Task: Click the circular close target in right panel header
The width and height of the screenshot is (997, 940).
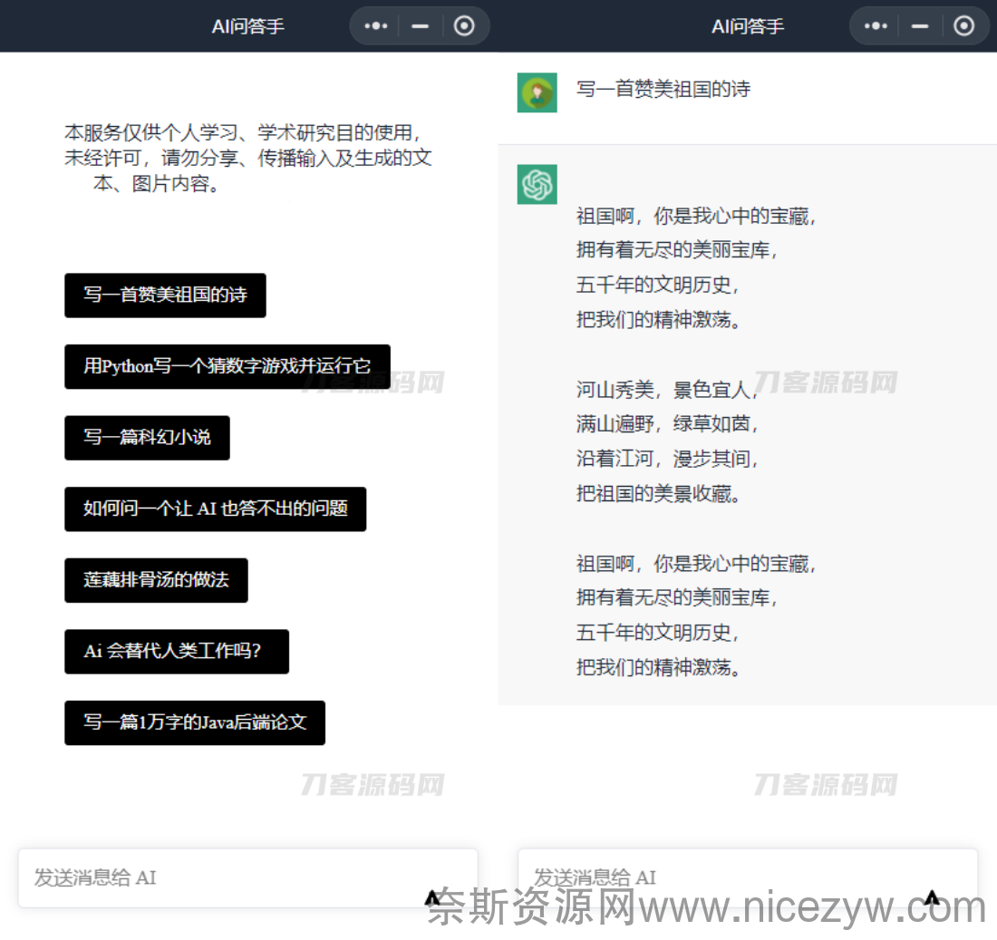Action: click(x=964, y=26)
